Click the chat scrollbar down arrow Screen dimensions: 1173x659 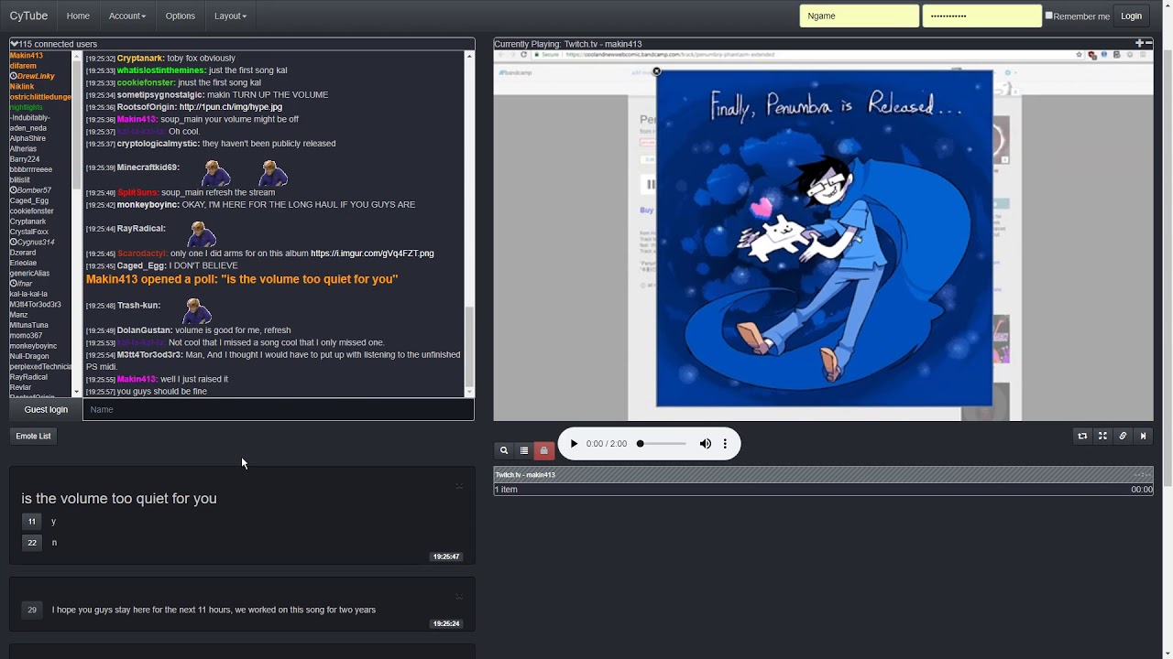[469, 392]
